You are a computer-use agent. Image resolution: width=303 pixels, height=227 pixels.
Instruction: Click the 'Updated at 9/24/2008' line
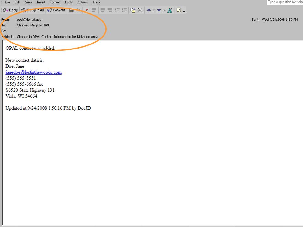point(48,108)
